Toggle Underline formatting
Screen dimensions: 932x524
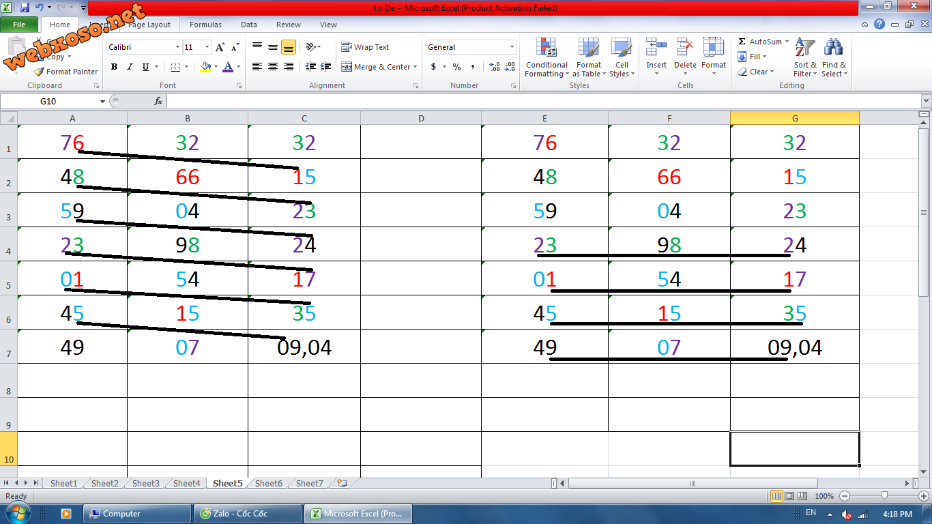tap(145, 67)
